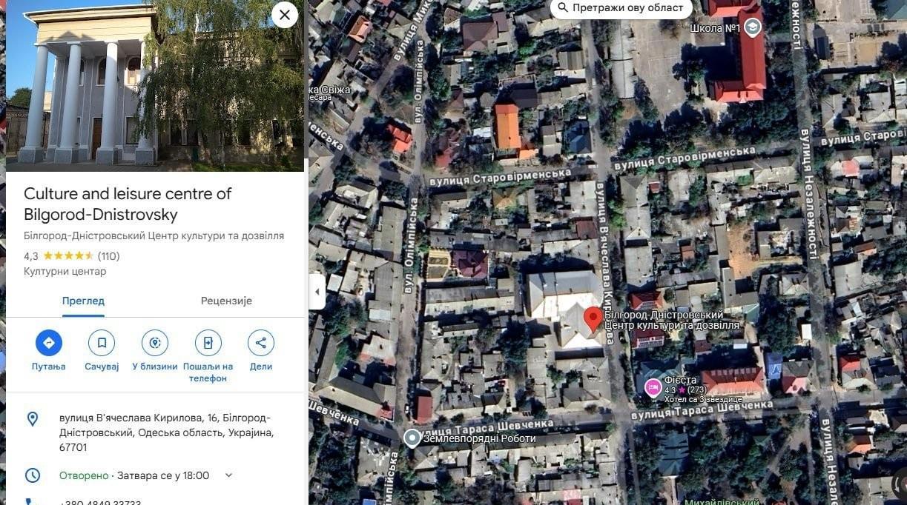Save place with Сачувај bookmark icon

[102, 343]
